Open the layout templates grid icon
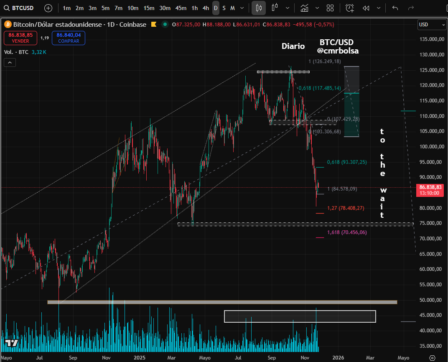Screen dimensions: 448x362 [330, 8]
